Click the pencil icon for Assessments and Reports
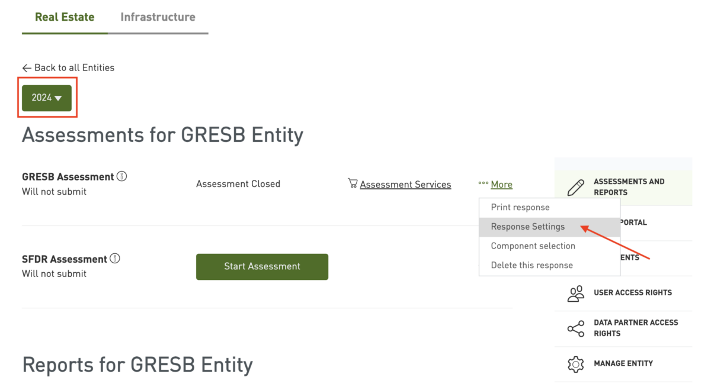The width and height of the screenshot is (711, 387). point(576,187)
